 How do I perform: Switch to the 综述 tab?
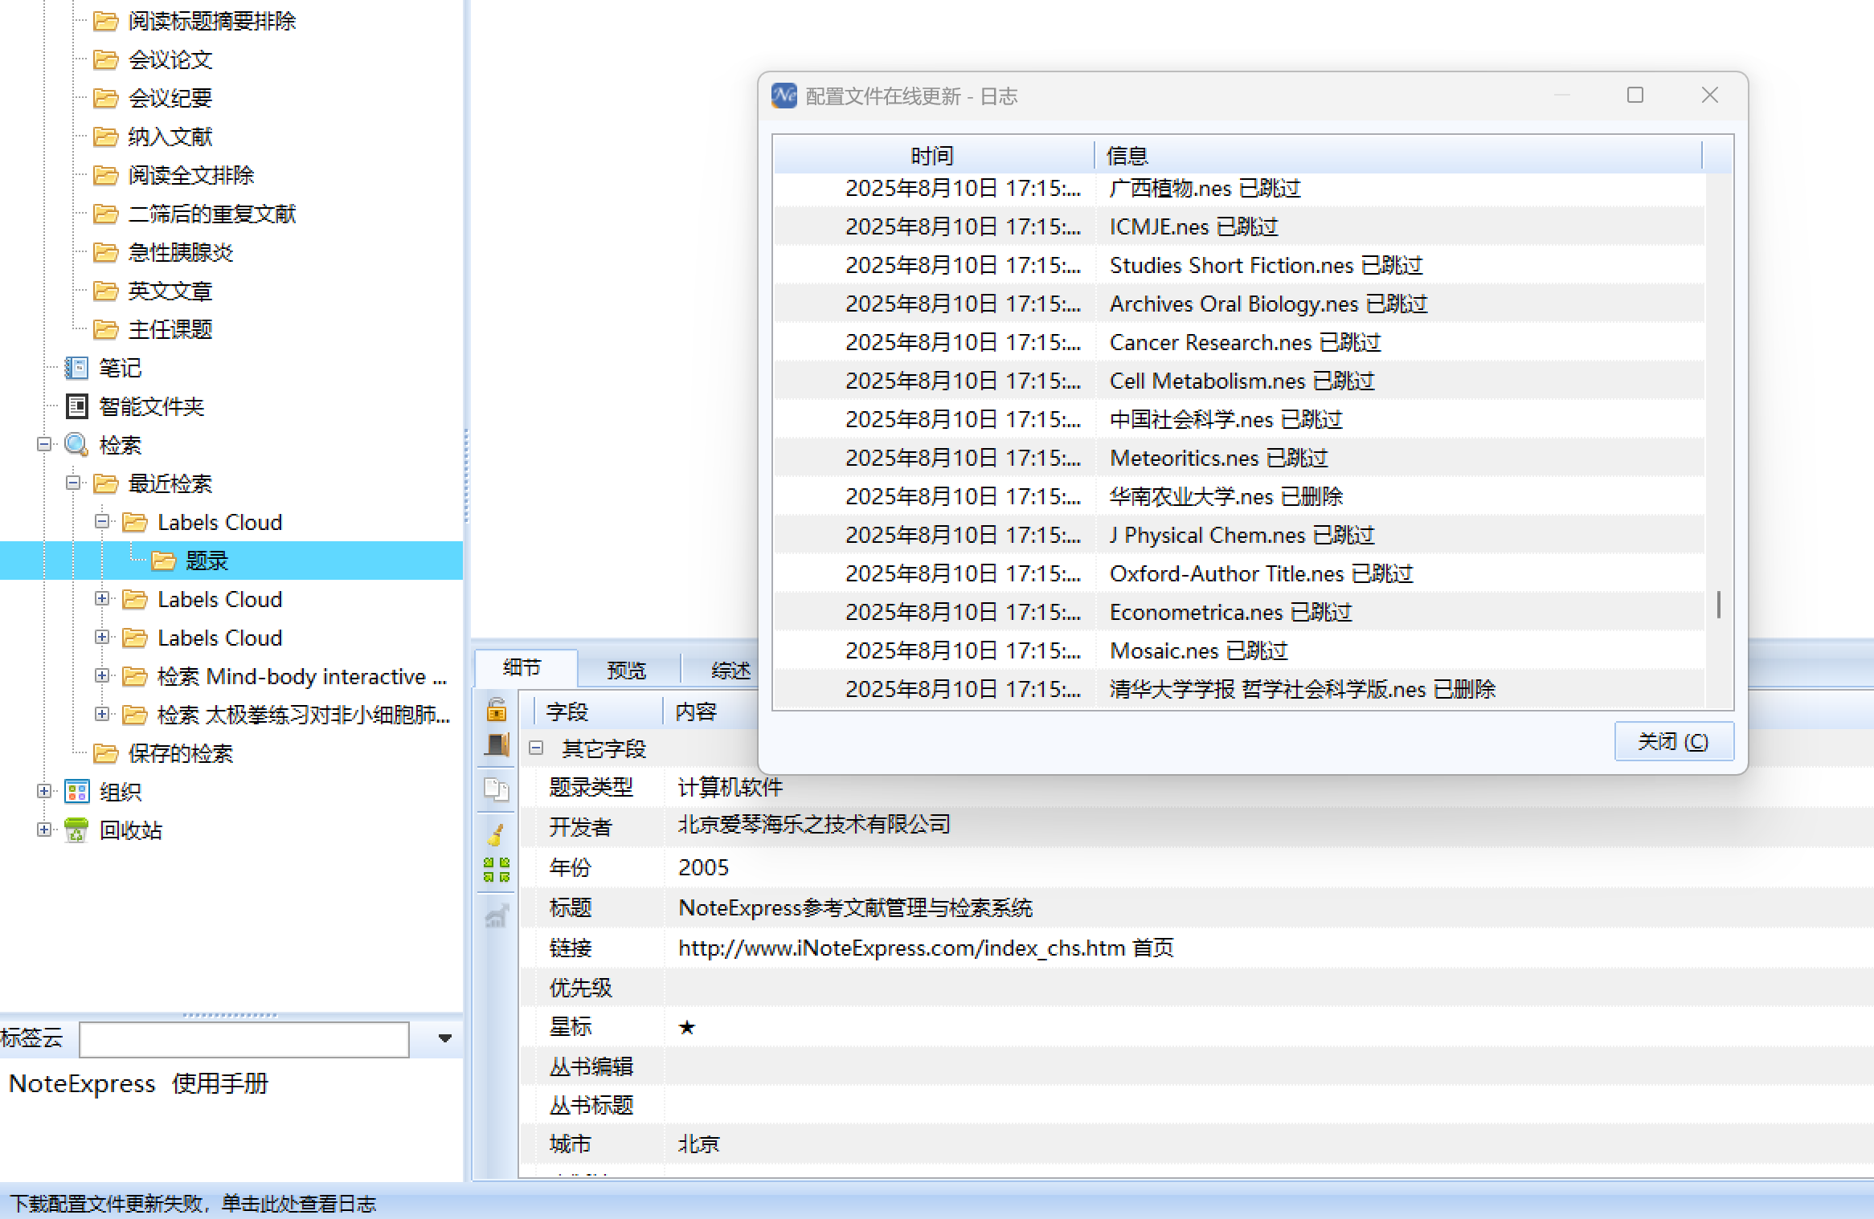coord(730,670)
